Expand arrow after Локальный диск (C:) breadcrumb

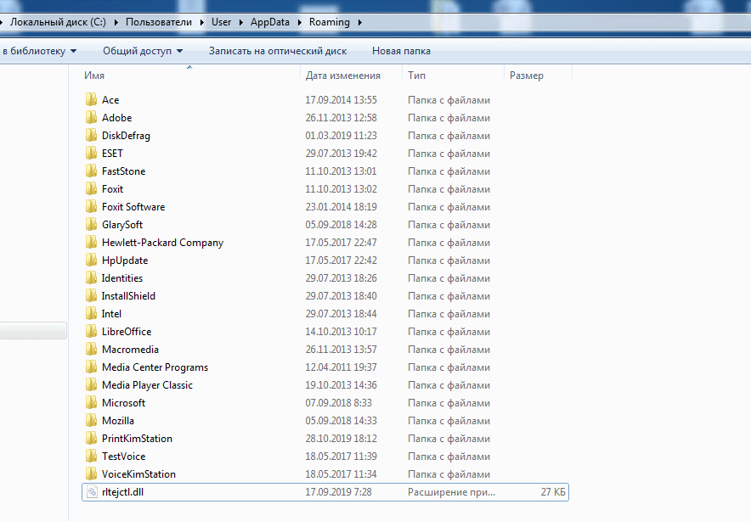pos(116,22)
